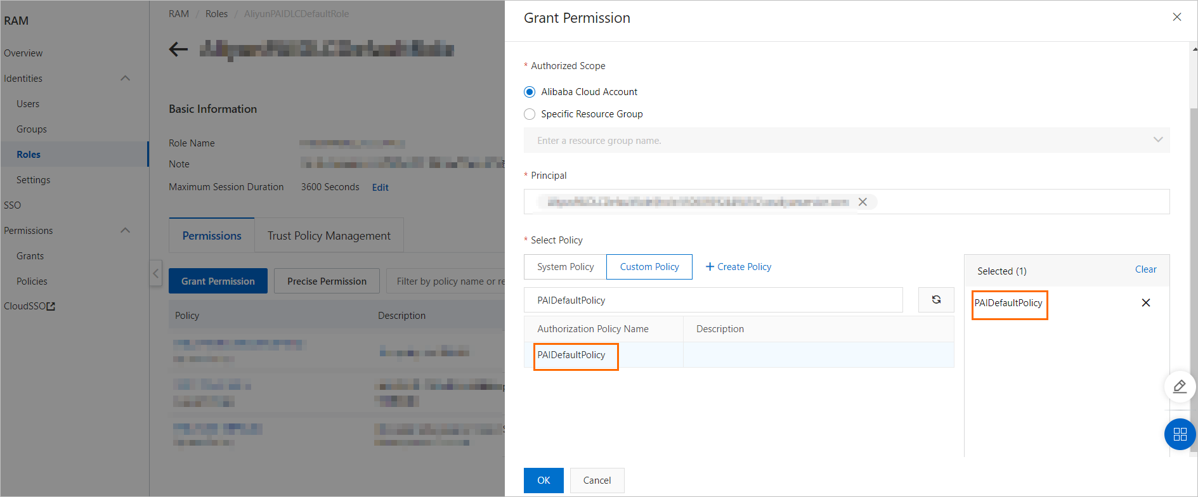Click the refresh icon beside the policy search
Image resolution: width=1198 pixels, height=497 pixels.
click(936, 300)
